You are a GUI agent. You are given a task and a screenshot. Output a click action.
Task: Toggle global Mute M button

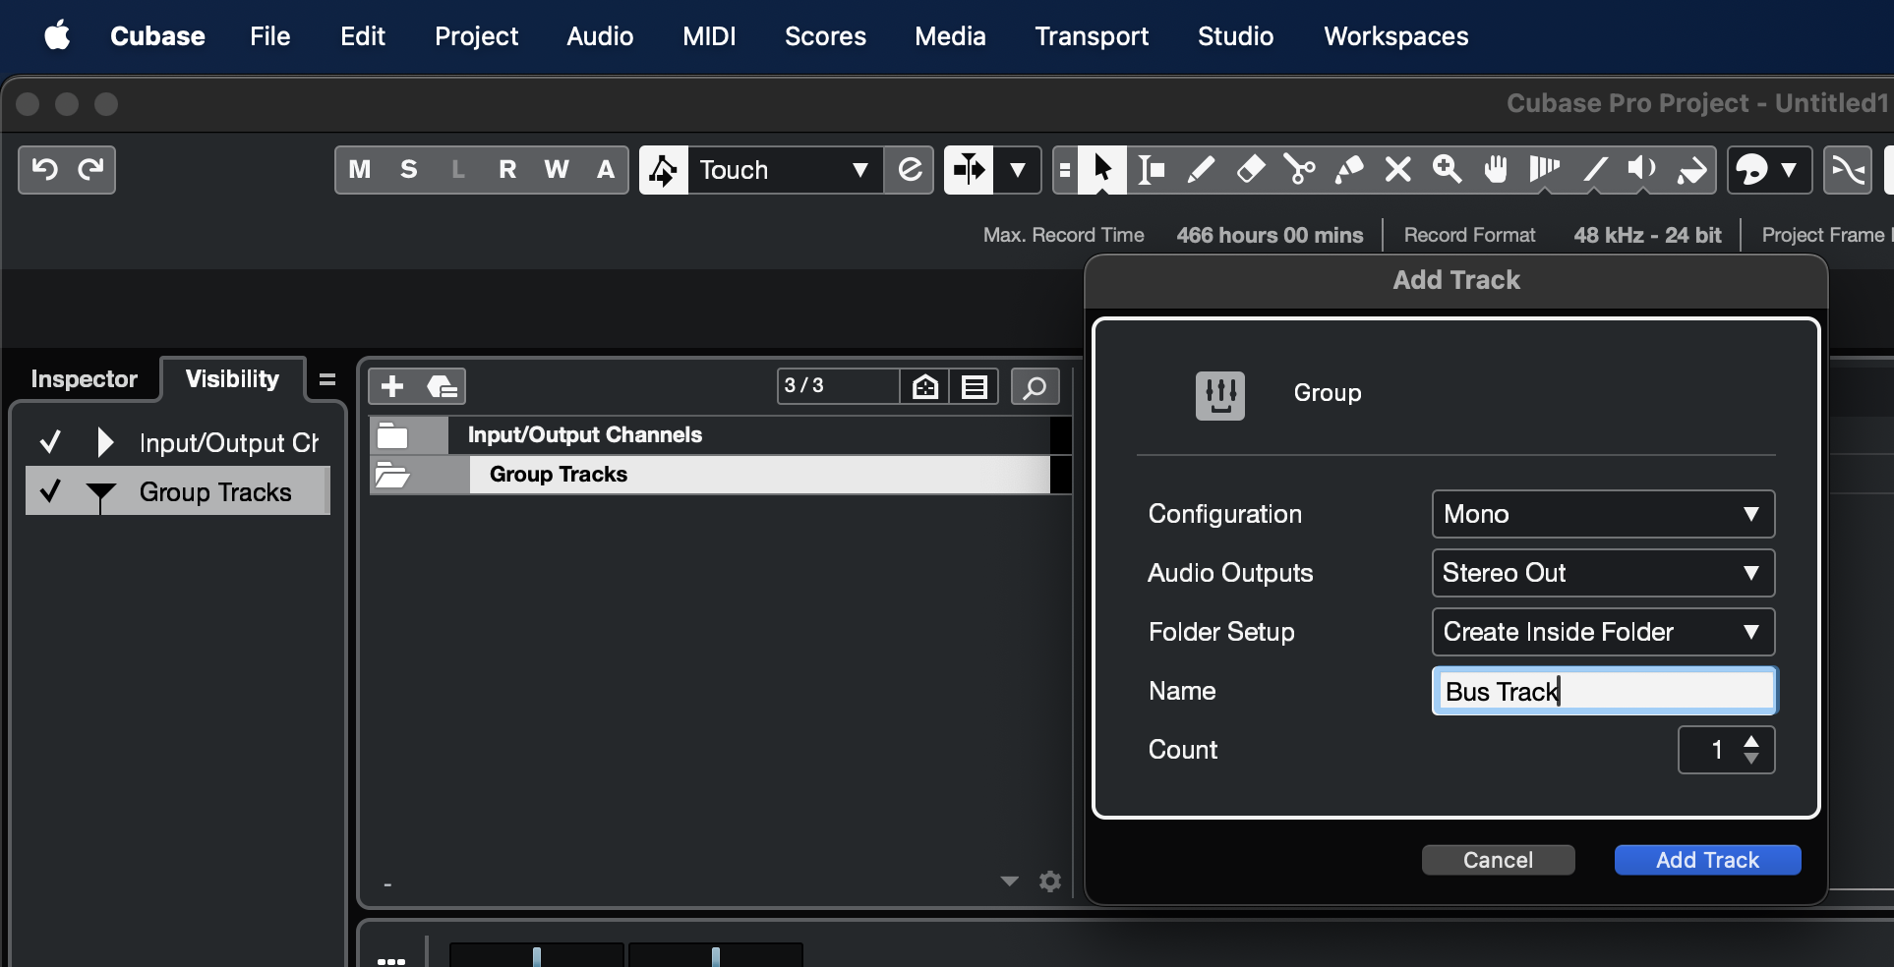(x=360, y=170)
